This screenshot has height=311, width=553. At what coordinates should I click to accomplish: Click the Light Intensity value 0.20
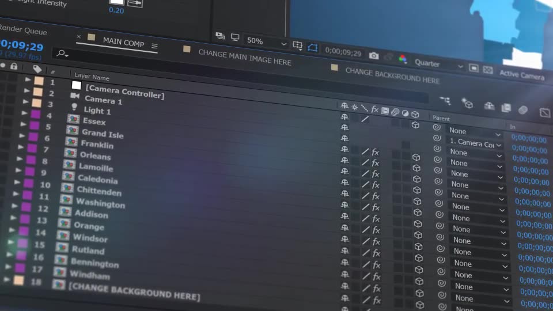click(x=116, y=10)
